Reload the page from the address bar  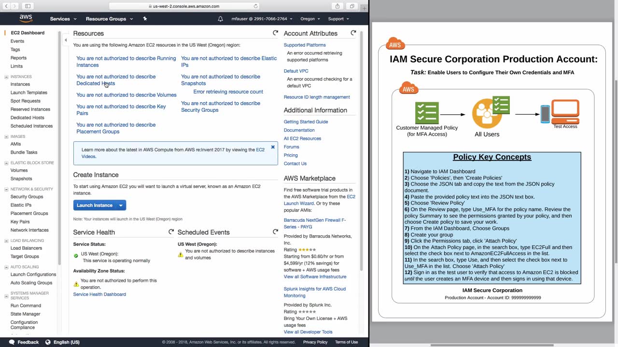[255, 6]
